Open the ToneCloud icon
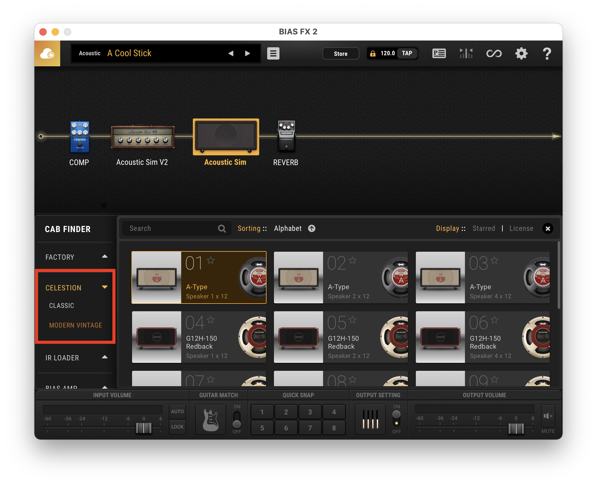The image size is (597, 485). [x=47, y=54]
